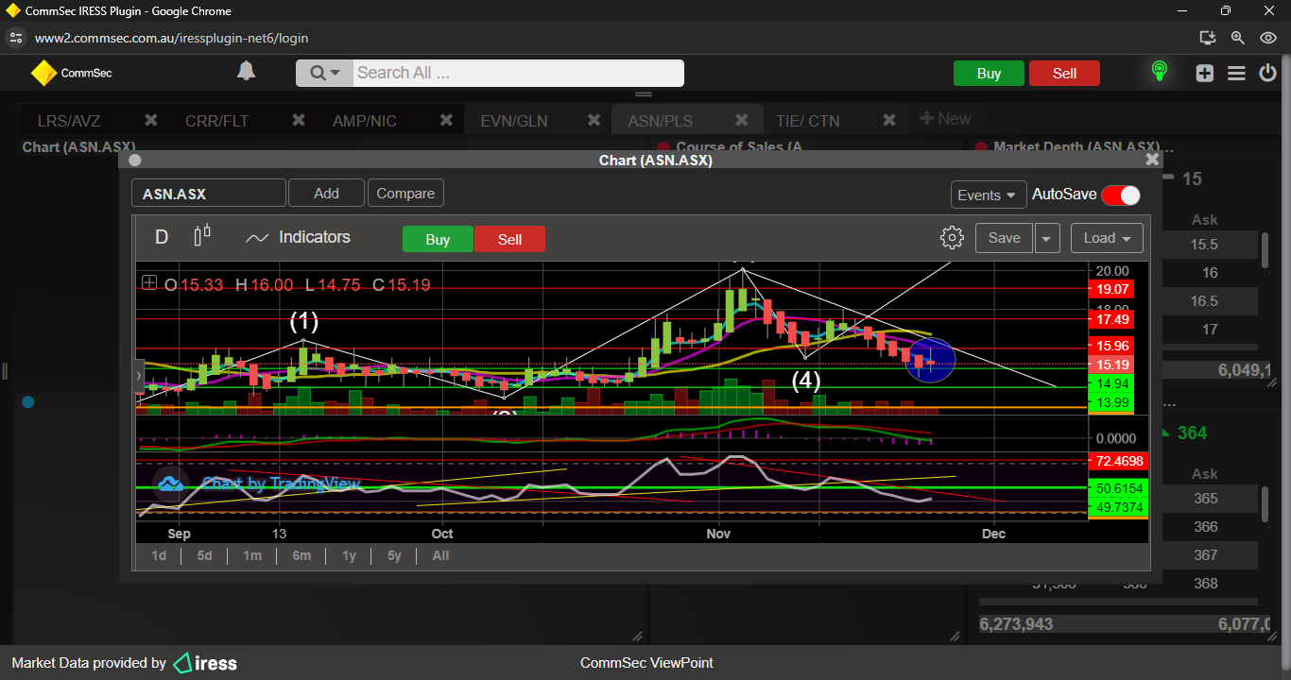Click the 17.49 price label on axis
Screen dimensions: 1291x680
(1111, 319)
